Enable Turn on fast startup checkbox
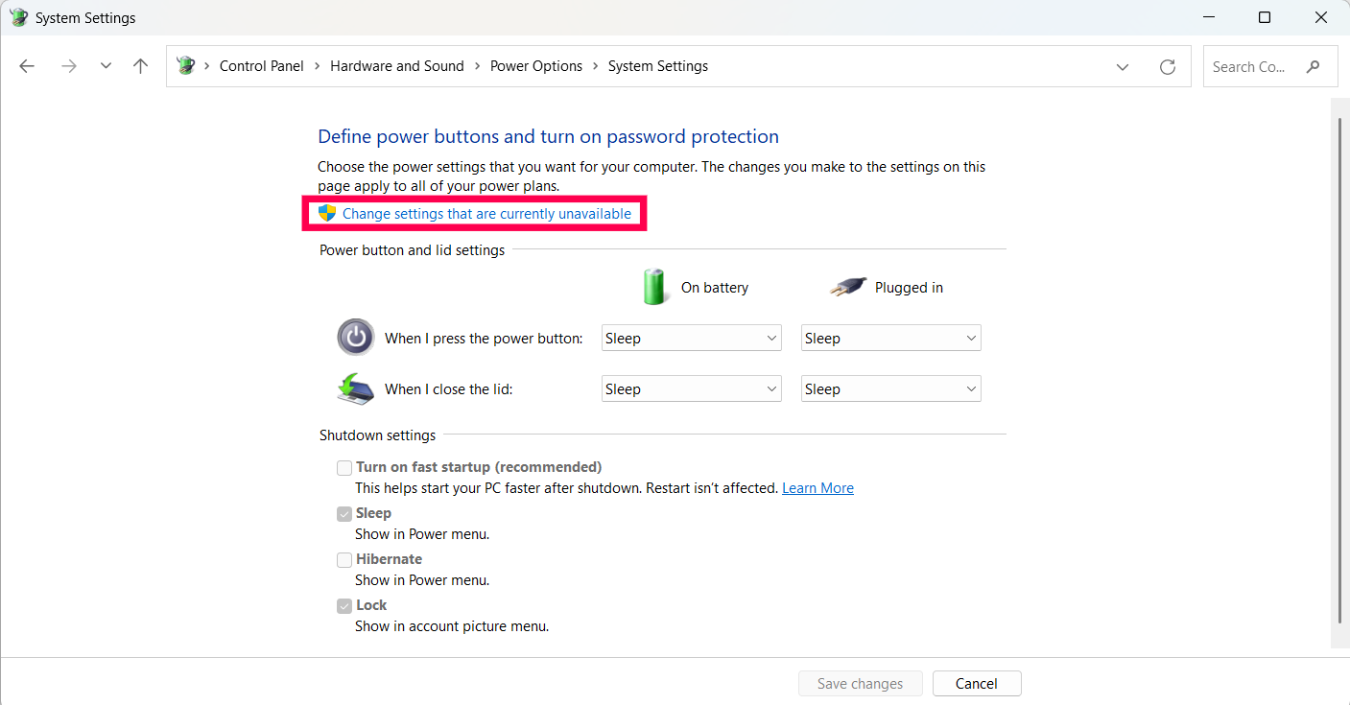Screen dimensions: 1350x705 pos(344,468)
